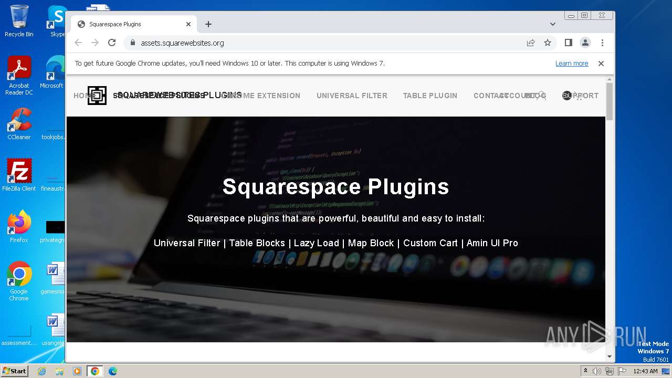Click the Squarewebsites logo
Screen dimensions: 672x378
pos(97,96)
